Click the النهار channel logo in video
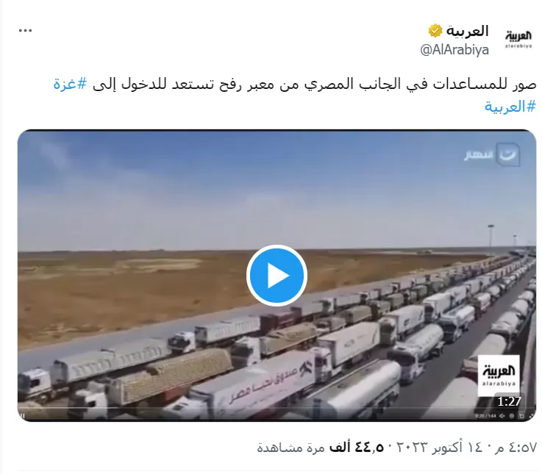542x474 pixels. (491, 154)
